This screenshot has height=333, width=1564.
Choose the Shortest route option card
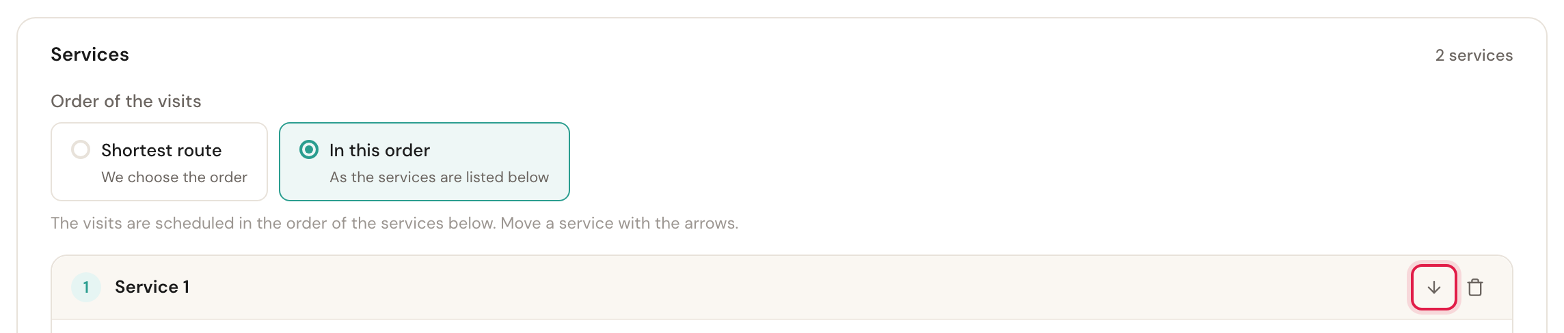point(159,162)
